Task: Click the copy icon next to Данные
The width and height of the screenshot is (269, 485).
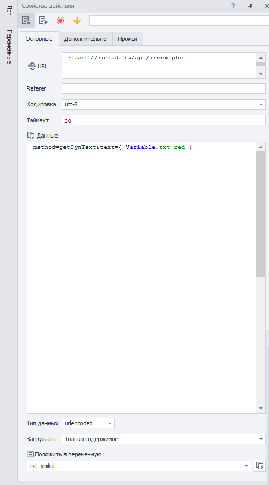Action: coord(31,136)
